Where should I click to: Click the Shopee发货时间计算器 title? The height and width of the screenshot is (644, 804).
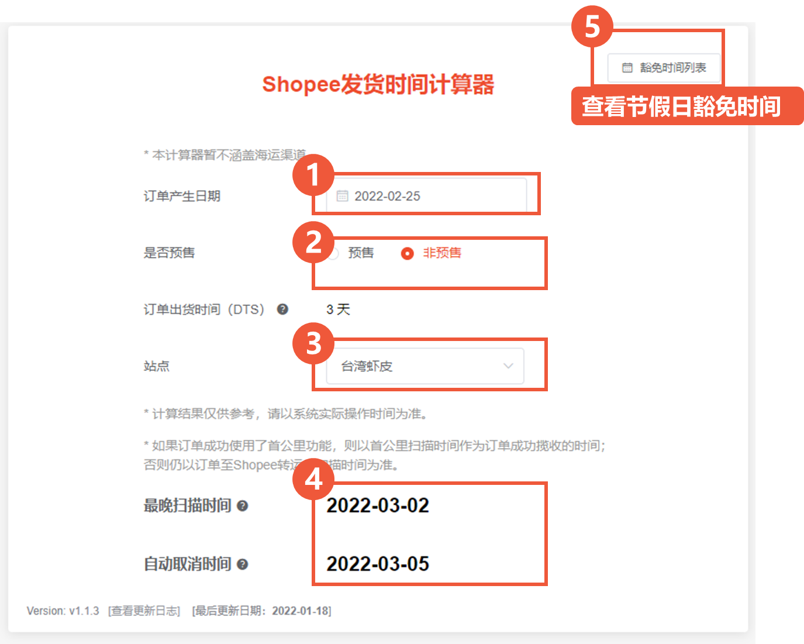coord(378,84)
